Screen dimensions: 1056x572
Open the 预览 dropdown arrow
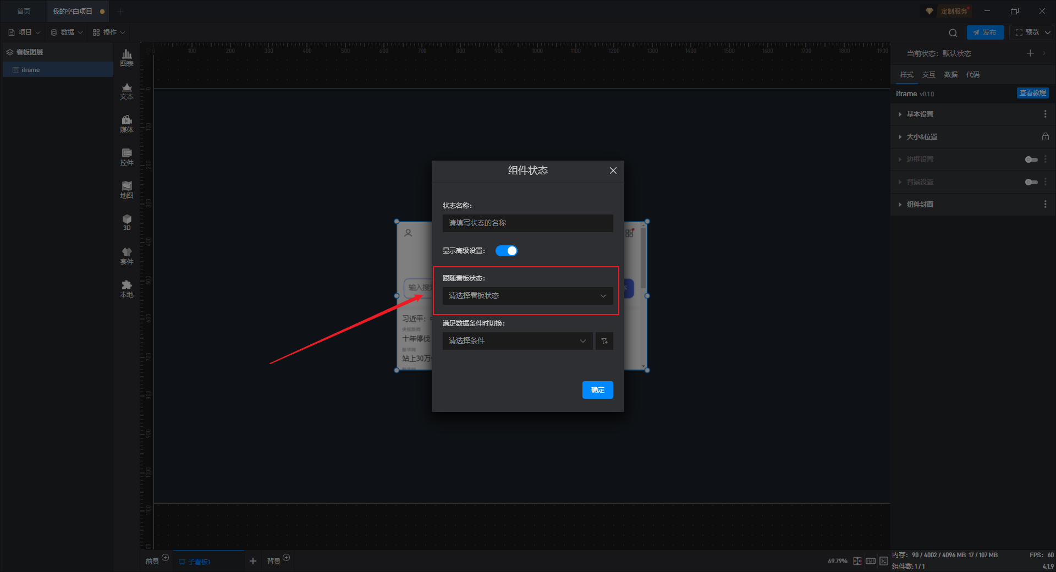pos(1048,32)
